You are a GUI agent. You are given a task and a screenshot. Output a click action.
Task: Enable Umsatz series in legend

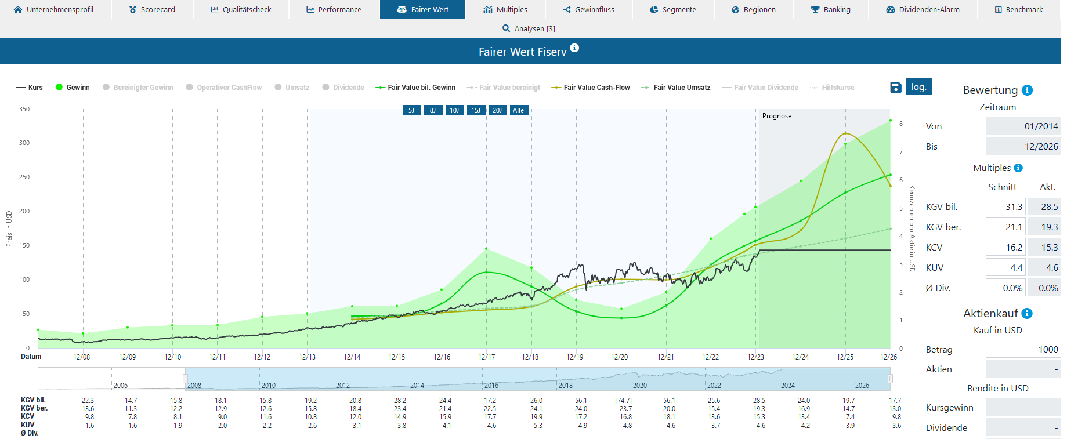(x=292, y=88)
